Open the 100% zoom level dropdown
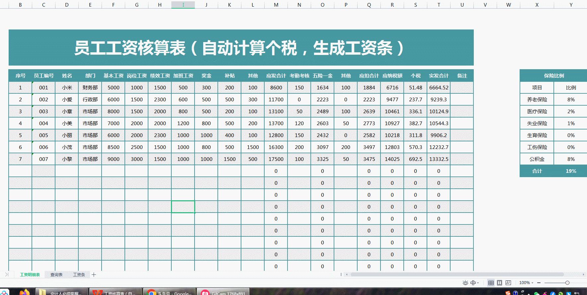The width and height of the screenshot is (587, 295). coord(526,283)
